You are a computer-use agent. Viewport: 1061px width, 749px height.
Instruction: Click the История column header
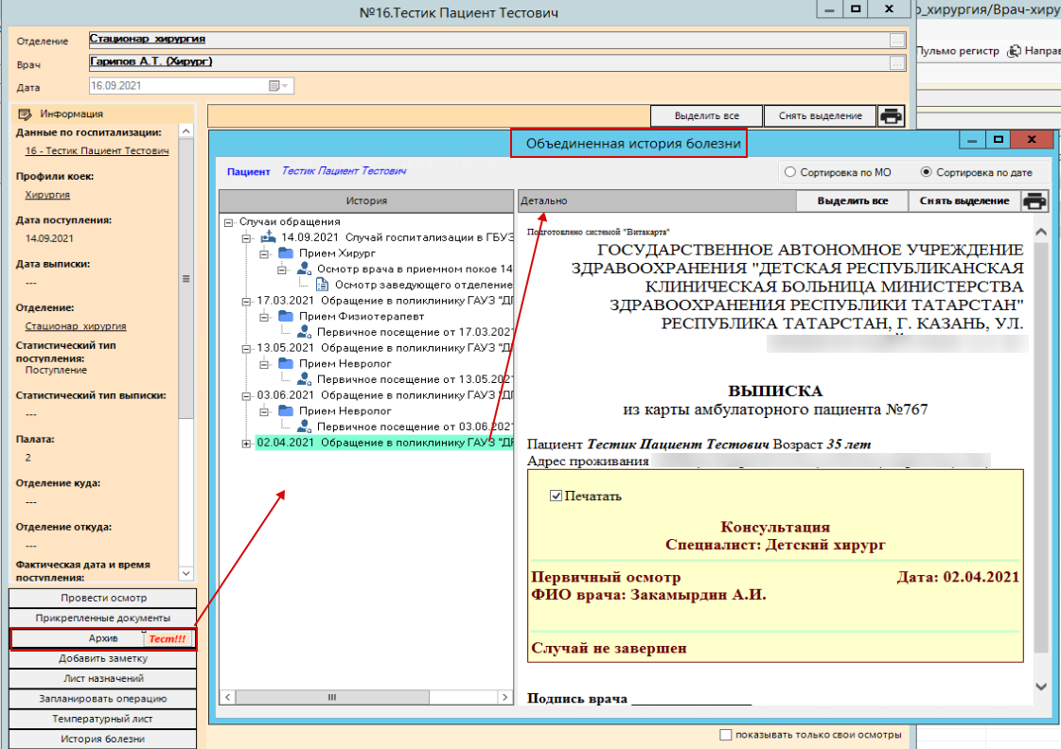point(366,200)
